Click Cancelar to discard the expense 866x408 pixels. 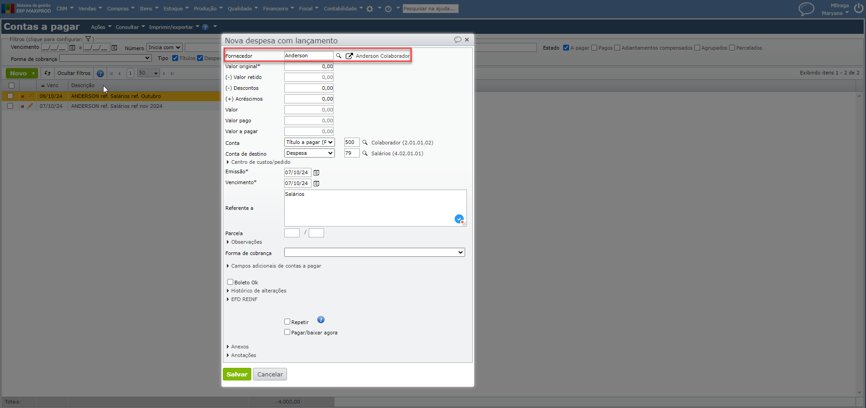point(270,374)
